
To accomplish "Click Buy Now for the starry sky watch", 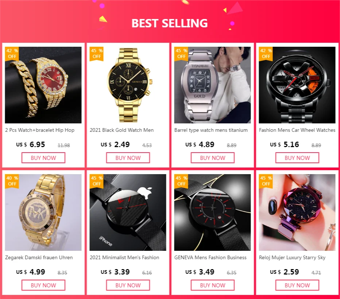I will coord(297,285).
